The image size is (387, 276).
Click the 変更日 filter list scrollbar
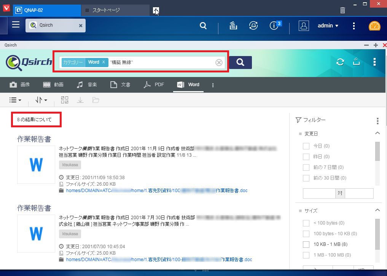pyautogui.click(x=377, y=151)
